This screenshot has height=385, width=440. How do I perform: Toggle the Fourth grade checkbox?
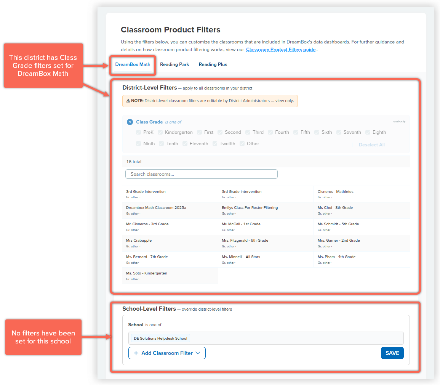point(270,132)
